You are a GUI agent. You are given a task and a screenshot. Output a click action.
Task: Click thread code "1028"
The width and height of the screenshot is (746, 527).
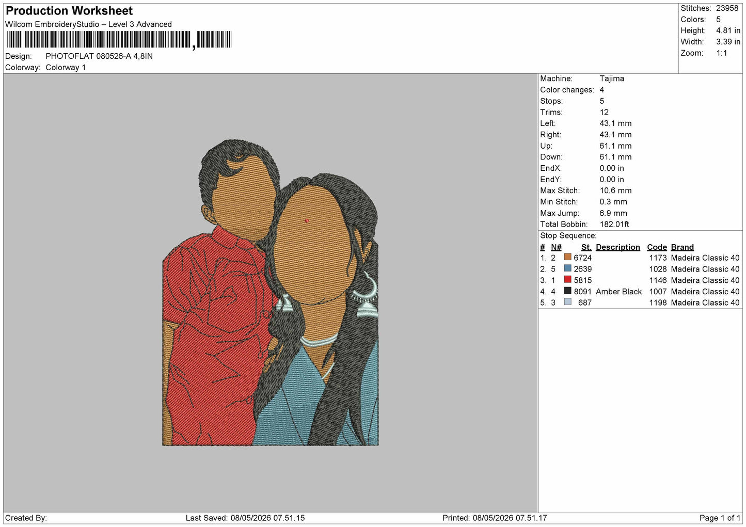click(658, 269)
